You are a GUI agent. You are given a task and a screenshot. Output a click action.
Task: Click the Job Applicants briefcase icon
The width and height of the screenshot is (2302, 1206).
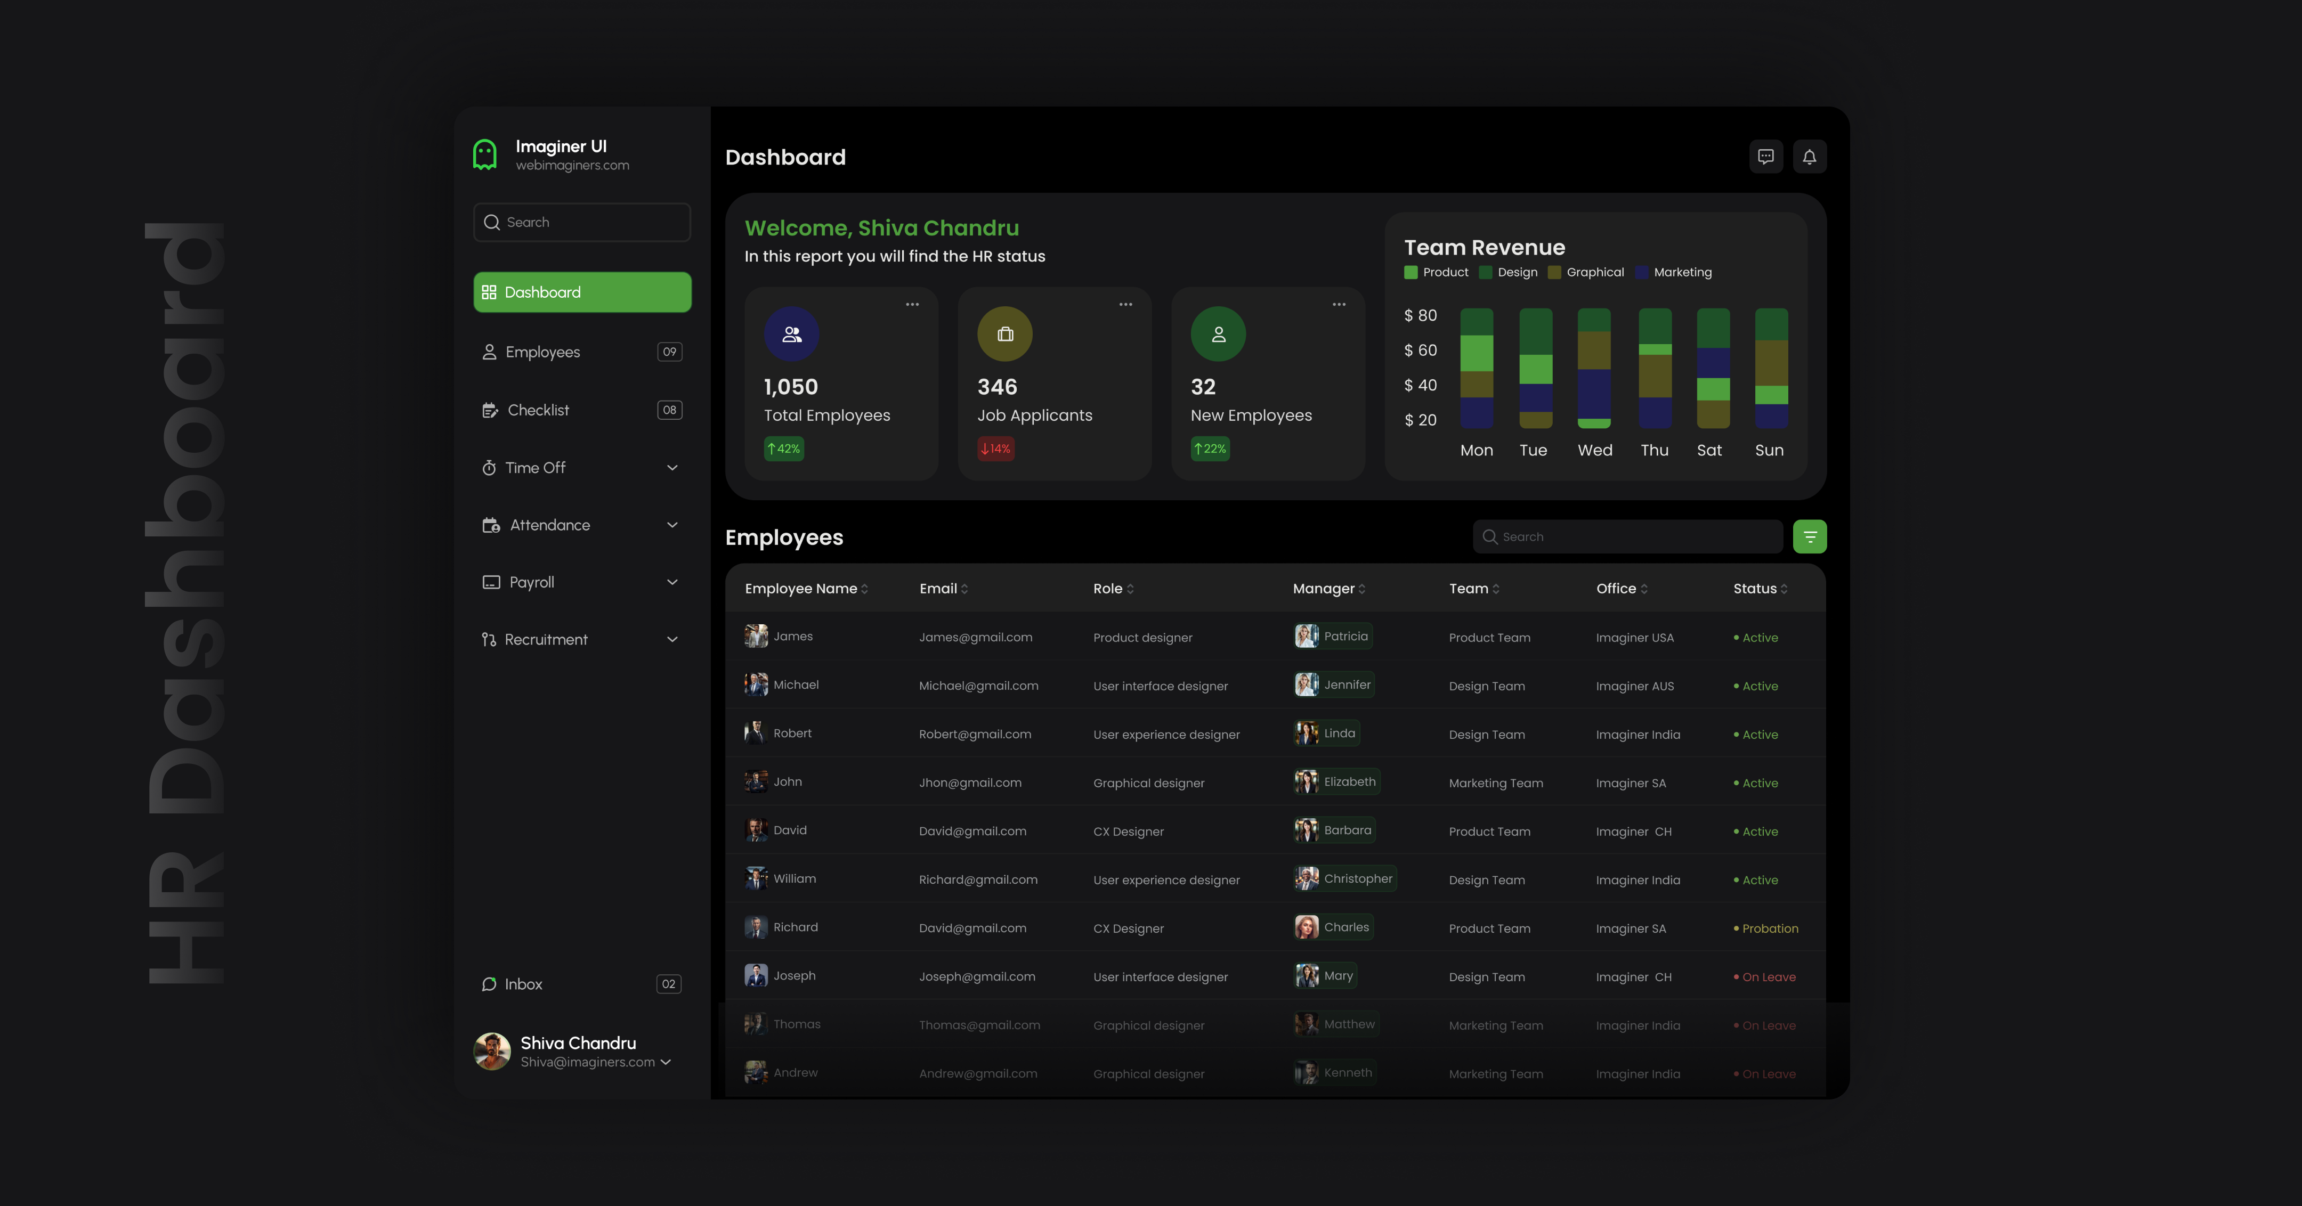(x=1006, y=334)
